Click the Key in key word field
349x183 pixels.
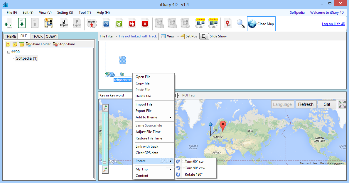[x=115, y=95]
